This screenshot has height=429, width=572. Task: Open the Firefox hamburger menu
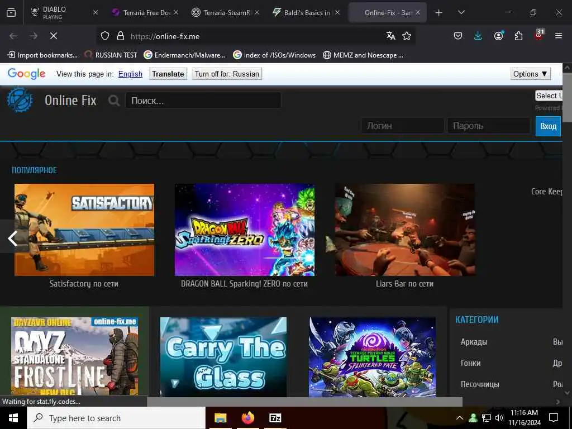pyautogui.click(x=559, y=36)
